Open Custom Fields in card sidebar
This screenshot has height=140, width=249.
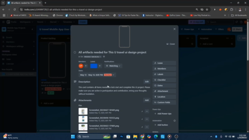pyautogui.click(x=164, y=102)
